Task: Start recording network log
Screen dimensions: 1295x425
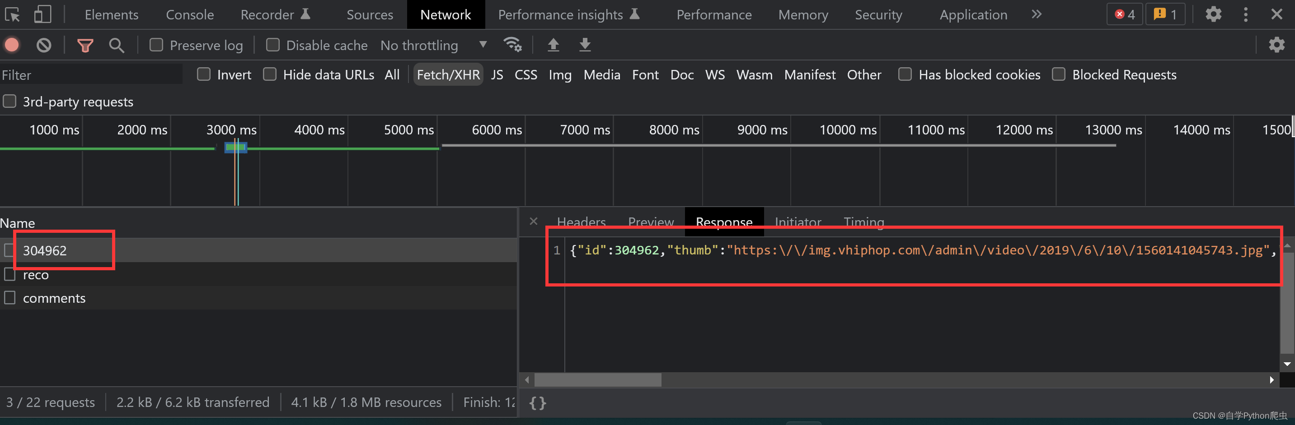Action: 12,45
